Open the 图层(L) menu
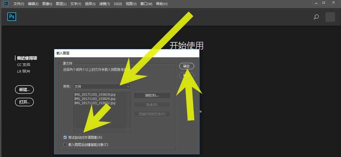Viewport: 341px width, 157px height. coord(61,4)
